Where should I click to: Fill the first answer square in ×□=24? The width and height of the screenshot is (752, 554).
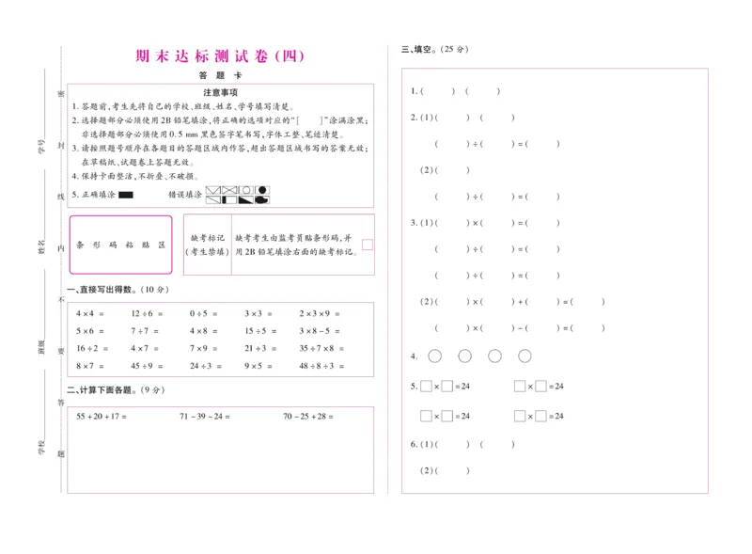click(425, 386)
